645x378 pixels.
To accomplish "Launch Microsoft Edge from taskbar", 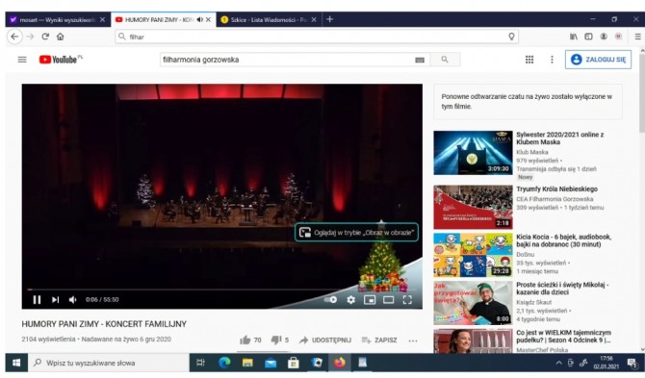I will click(224, 363).
